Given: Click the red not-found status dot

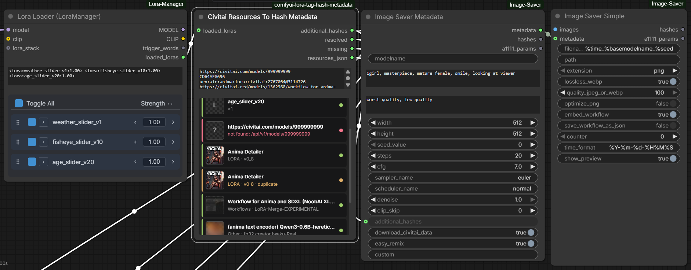Looking at the screenshot, I should pyautogui.click(x=341, y=130).
